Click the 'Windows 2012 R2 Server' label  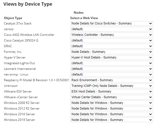click(x=22, y=109)
